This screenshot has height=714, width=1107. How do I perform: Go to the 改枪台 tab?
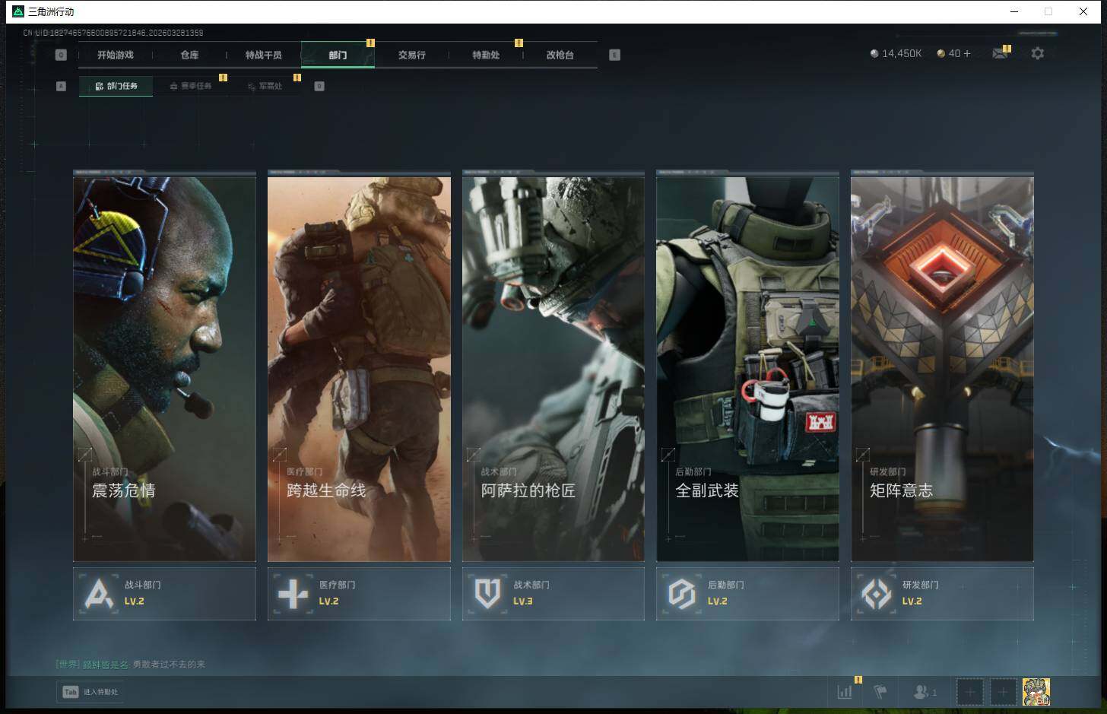(560, 55)
